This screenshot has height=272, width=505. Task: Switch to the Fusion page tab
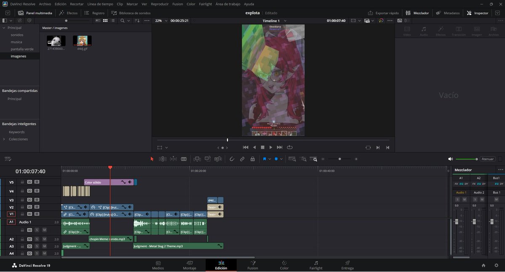(x=252, y=265)
